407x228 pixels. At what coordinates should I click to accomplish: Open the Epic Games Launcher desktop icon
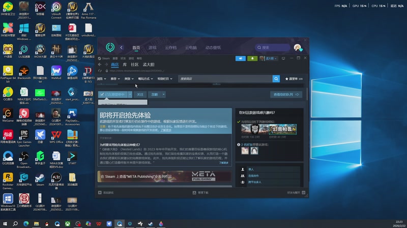pyautogui.click(x=24, y=138)
